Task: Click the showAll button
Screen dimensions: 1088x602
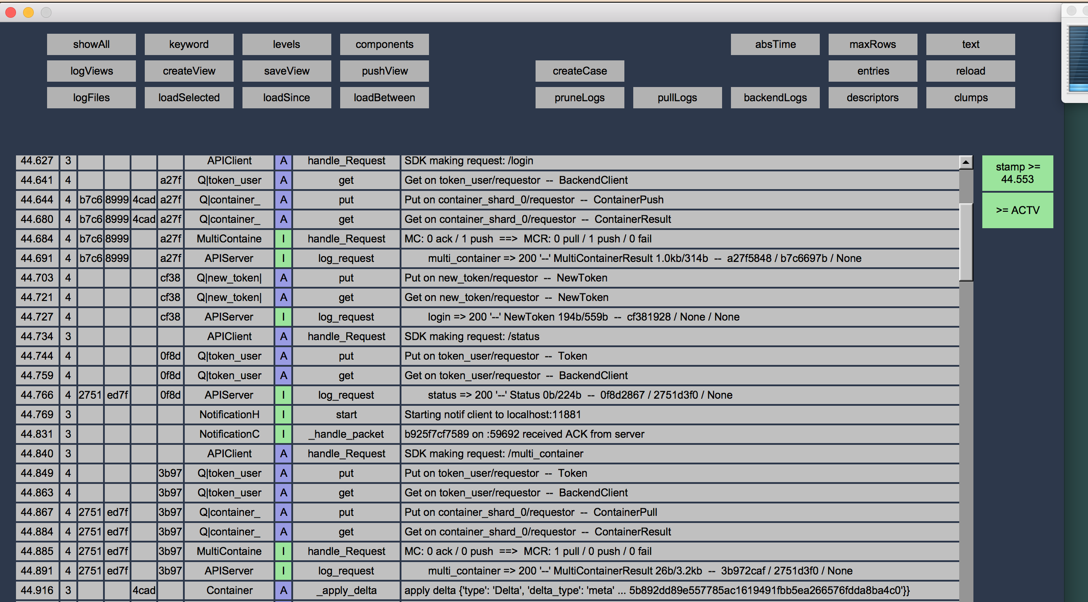Action: click(91, 44)
